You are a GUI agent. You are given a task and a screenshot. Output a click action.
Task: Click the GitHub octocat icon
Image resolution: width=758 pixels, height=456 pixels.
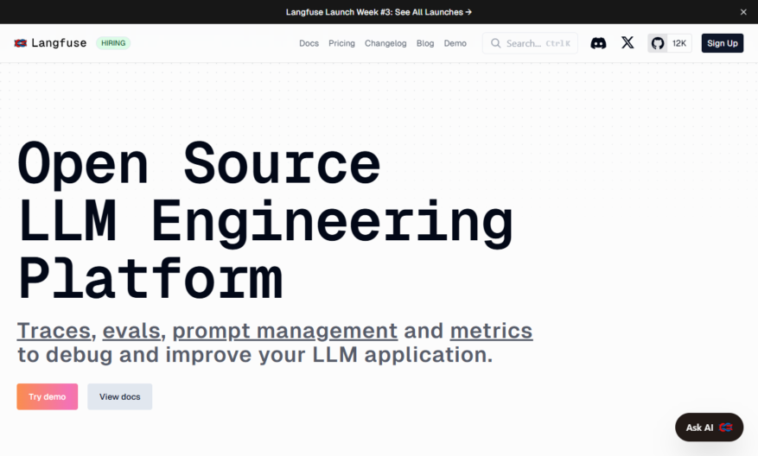658,43
